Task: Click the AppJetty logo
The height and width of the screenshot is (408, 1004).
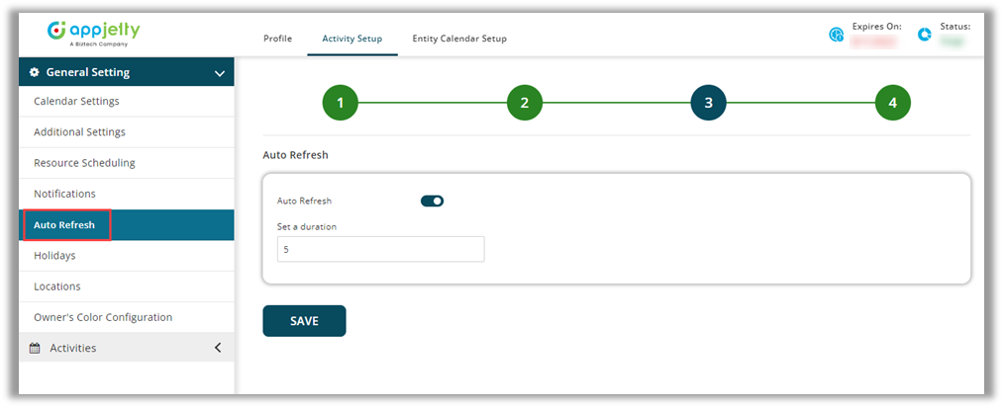Action: (93, 33)
